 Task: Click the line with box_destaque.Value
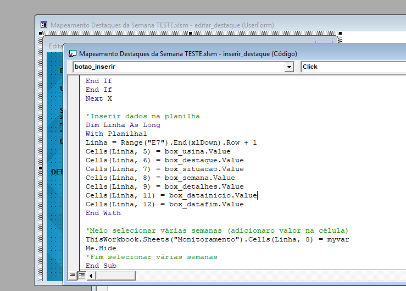165,160
